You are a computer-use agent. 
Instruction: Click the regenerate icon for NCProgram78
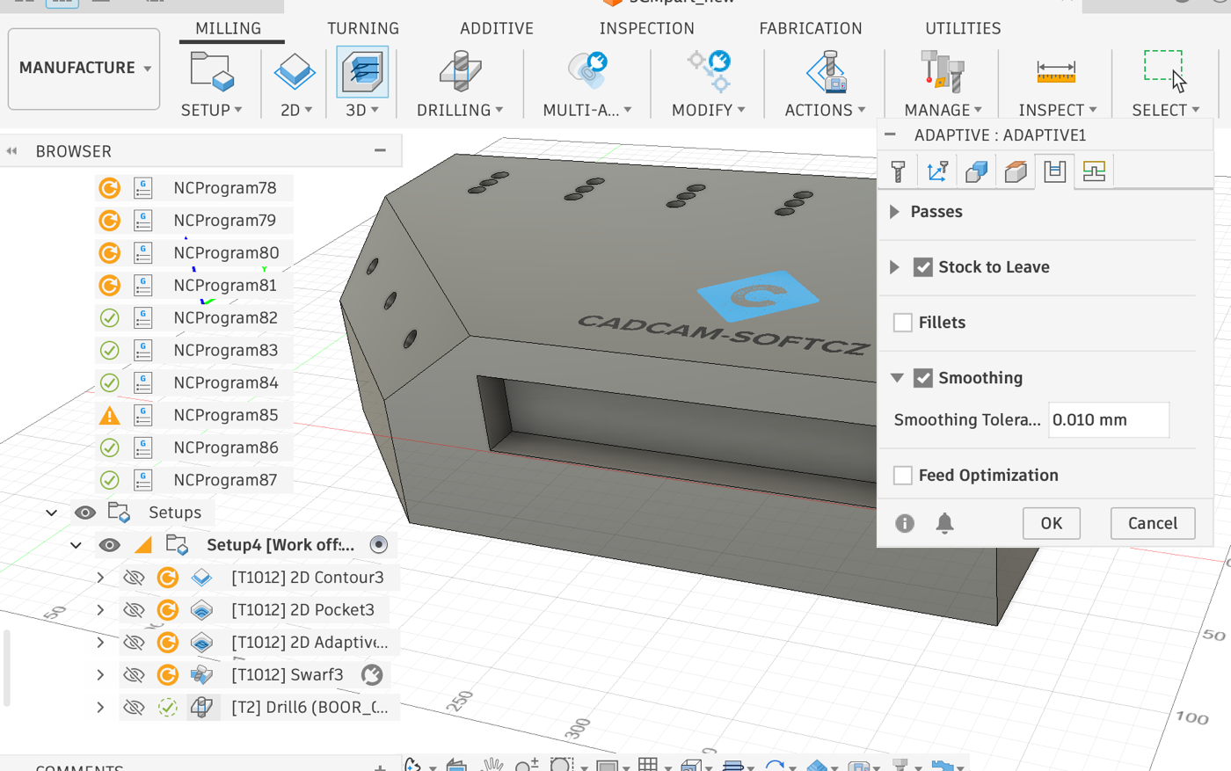[x=109, y=188]
